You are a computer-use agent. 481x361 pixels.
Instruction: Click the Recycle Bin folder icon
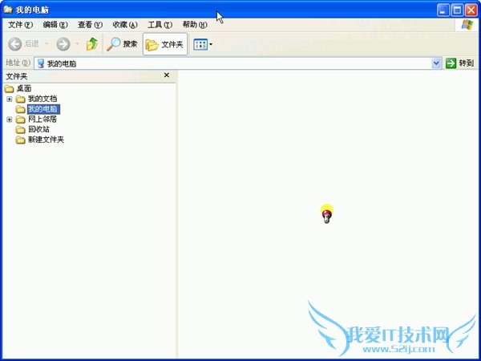[20, 130]
